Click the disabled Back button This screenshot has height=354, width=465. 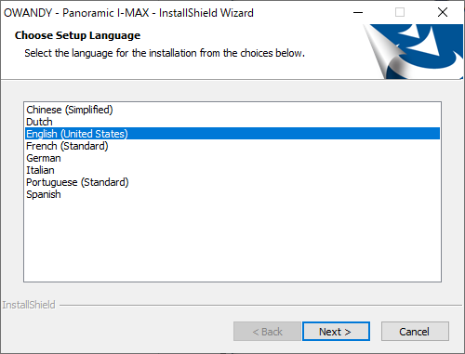coord(267,332)
